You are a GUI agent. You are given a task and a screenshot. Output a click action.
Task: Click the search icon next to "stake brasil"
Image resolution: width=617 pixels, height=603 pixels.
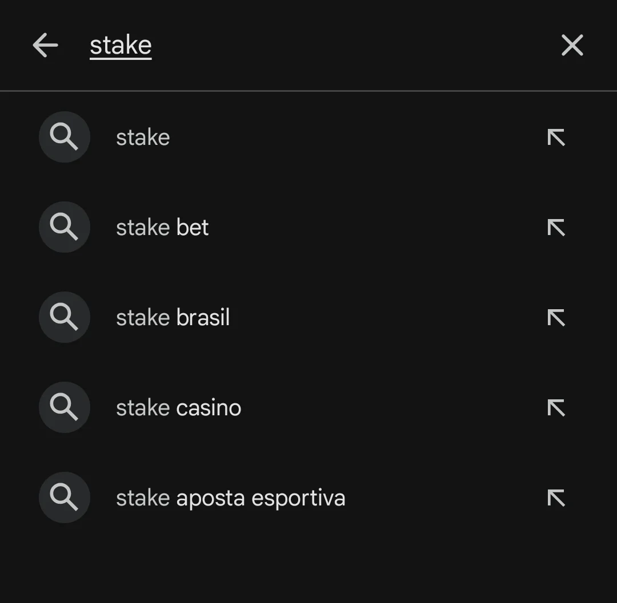pos(64,317)
